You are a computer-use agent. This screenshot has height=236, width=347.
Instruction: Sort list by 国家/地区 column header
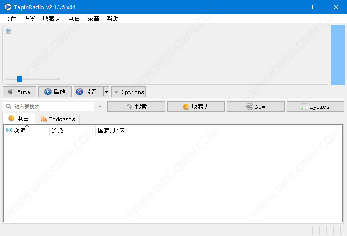(112, 130)
